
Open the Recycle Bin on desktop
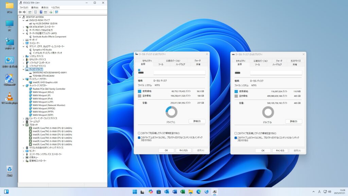pyautogui.click(x=10, y=169)
